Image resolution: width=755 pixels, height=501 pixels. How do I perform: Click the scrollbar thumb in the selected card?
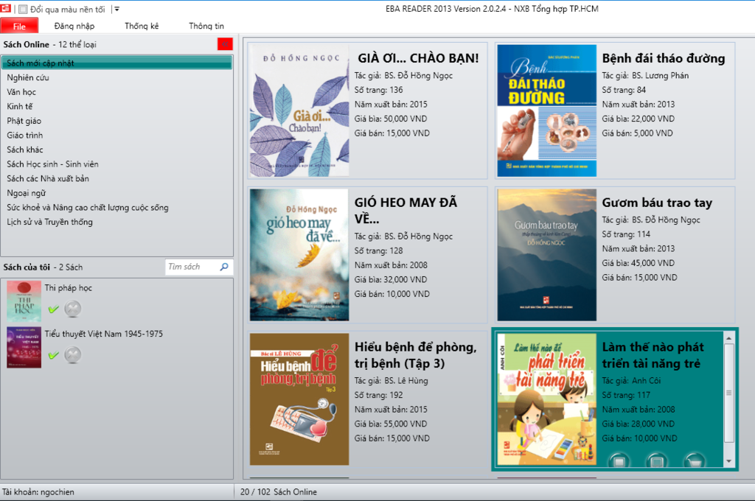[x=729, y=393]
